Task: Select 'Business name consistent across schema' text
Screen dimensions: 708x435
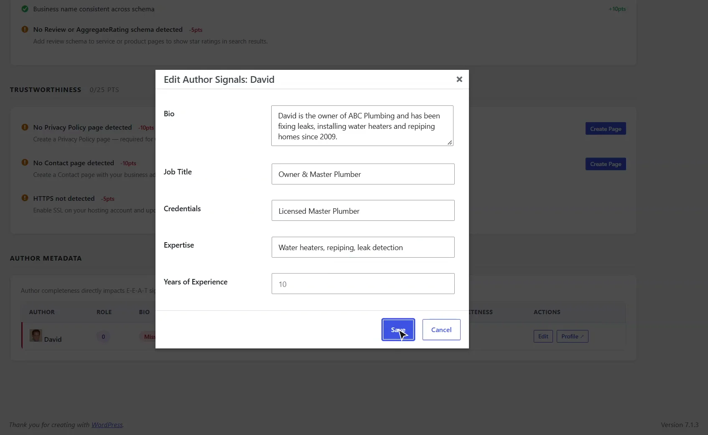Action: click(x=94, y=9)
